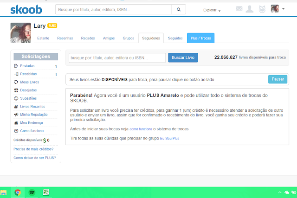Open the Amigos tab
The height and width of the screenshot is (198, 297).
point(109,38)
